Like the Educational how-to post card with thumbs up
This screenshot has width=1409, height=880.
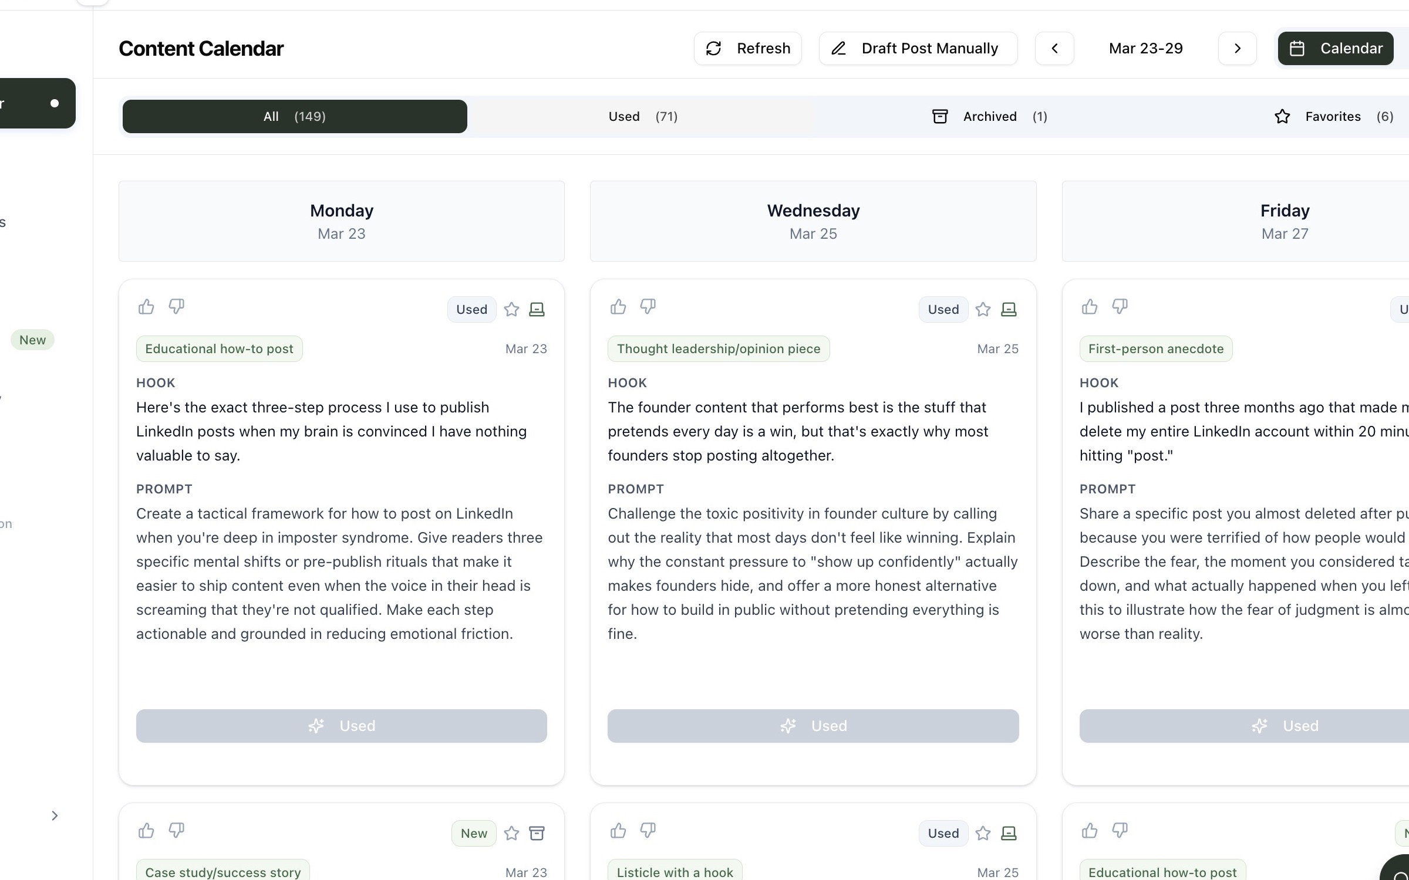coord(146,307)
